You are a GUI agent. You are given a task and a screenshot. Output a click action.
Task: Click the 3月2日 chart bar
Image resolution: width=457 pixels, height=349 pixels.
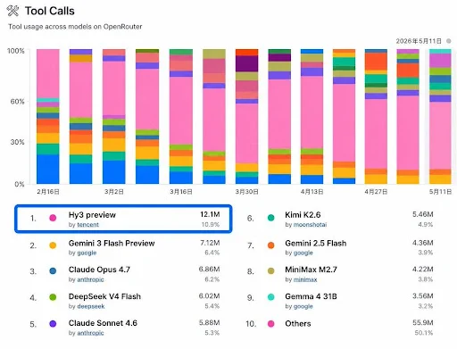[114, 116]
